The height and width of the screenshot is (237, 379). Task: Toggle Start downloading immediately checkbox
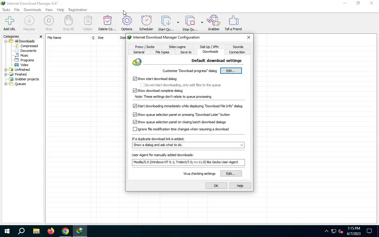click(x=135, y=106)
